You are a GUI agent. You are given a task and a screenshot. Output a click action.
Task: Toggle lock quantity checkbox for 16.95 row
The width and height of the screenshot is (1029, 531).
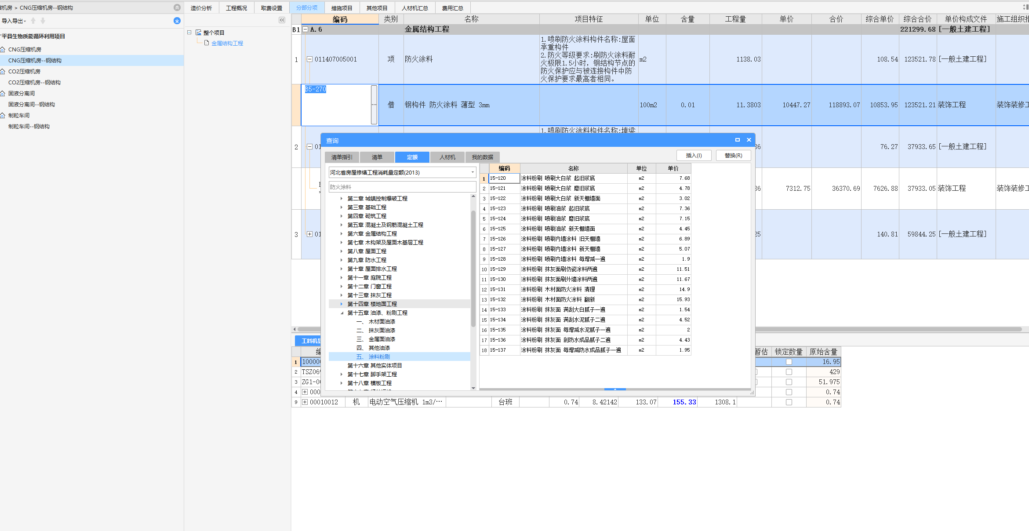(789, 362)
